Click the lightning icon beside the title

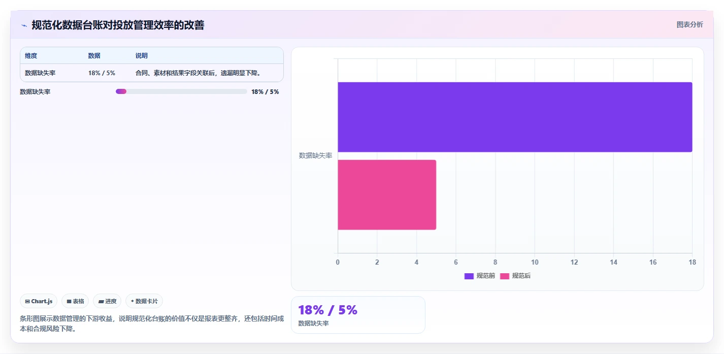(24, 25)
